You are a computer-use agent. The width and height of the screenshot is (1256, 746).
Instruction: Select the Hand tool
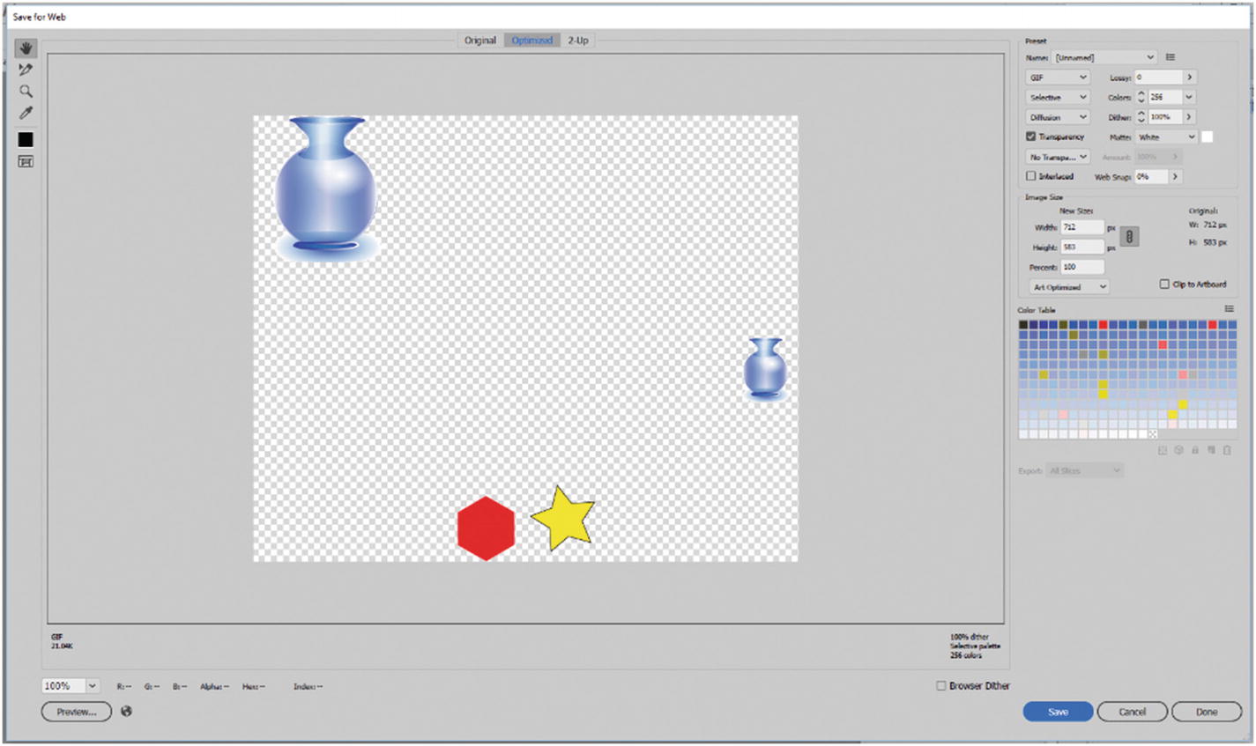click(26, 48)
